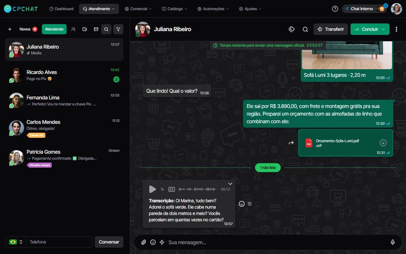The image size is (406, 254).
Task: Attach a file with paperclip icon
Action: pos(144,242)
